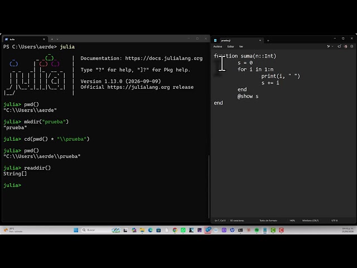The image size is (357, 268).
Task: Close the julia terminal tab
Action: pyautogui.click(x=44, y=39)
